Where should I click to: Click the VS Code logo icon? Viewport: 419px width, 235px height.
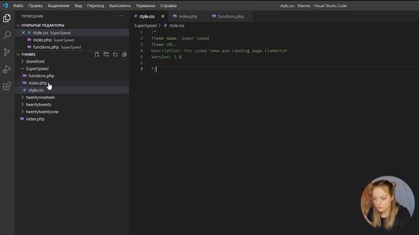(x=5, y=5)
